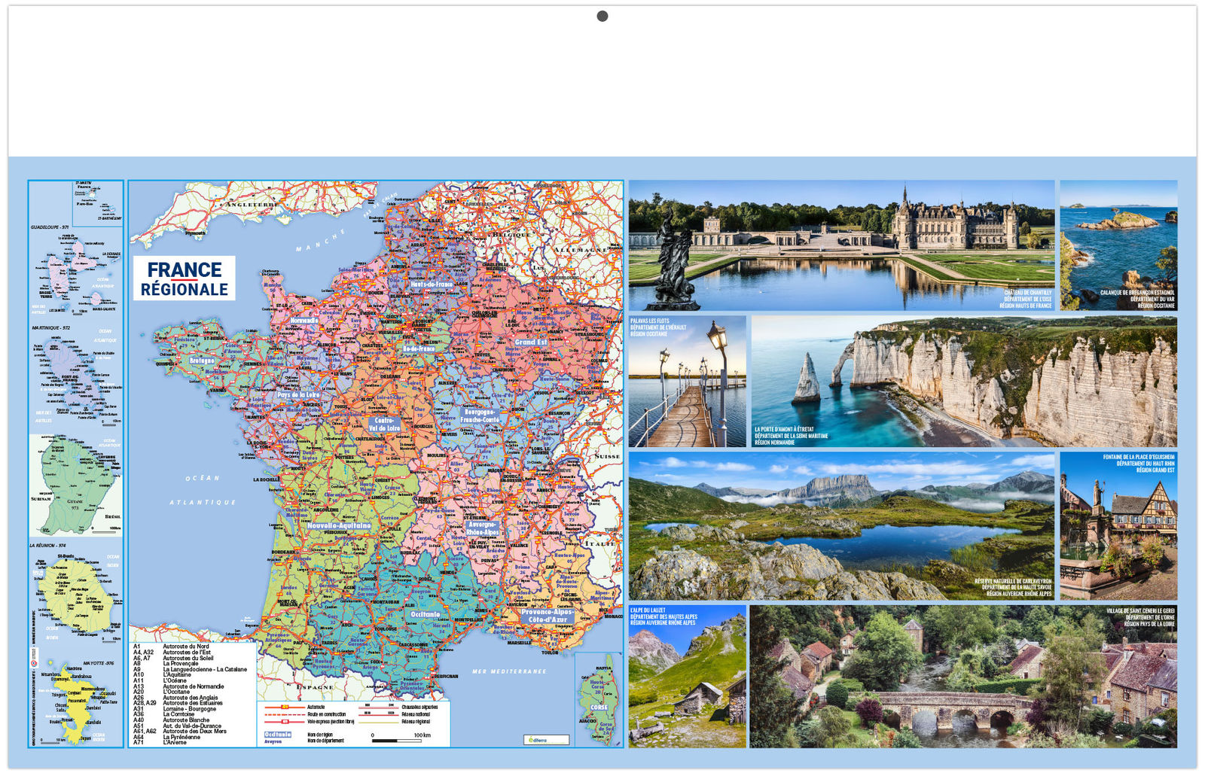Click the hanging hole at the top
The width and height of the screenshot is (1205, 776).
click(x=602, y=17)
